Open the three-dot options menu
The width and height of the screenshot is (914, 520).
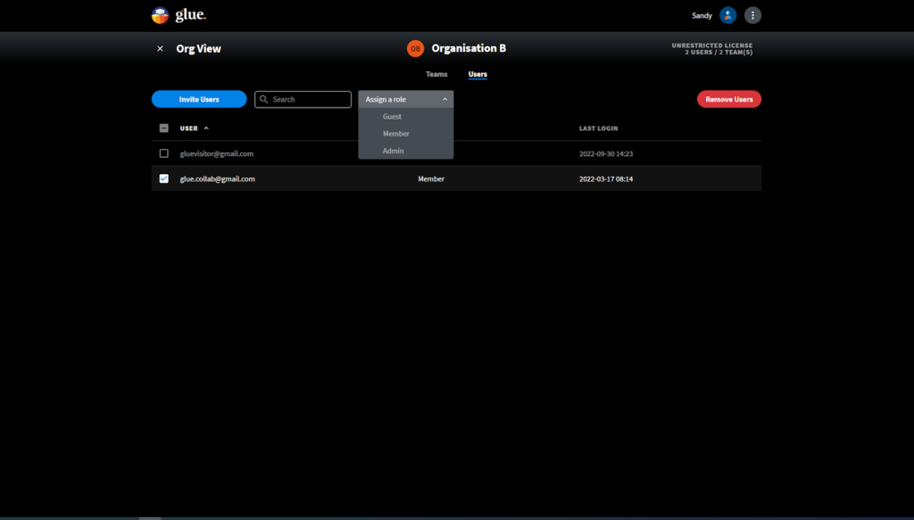point(753,15)
